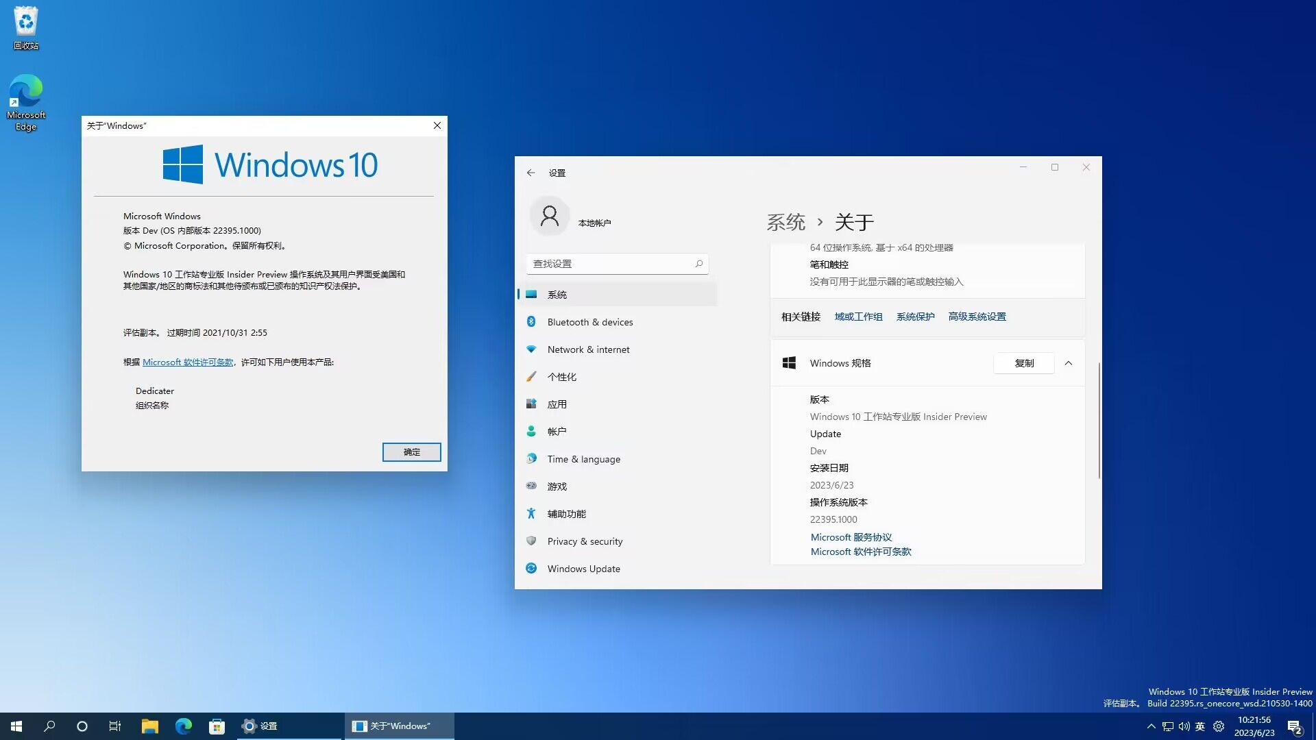Screen dimensions: 1316x740
Task: Open Microsoft Store from the taskbar
Action: [x=217, y=726]
